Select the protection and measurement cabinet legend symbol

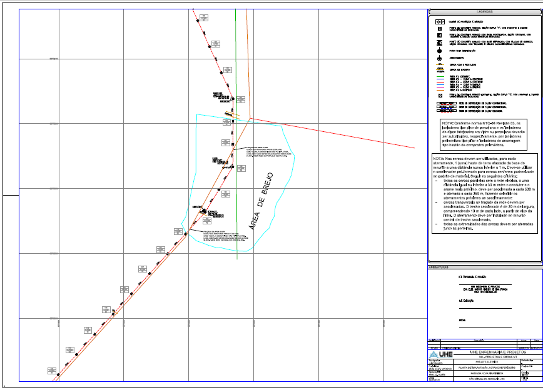click(440, 21)
